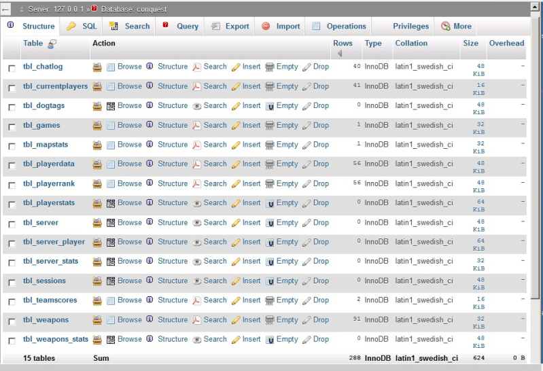Viewport: 543px width, 371px height.
Task: Open the Operations tab
Action: pyautogui.click(x=339, y=26)
